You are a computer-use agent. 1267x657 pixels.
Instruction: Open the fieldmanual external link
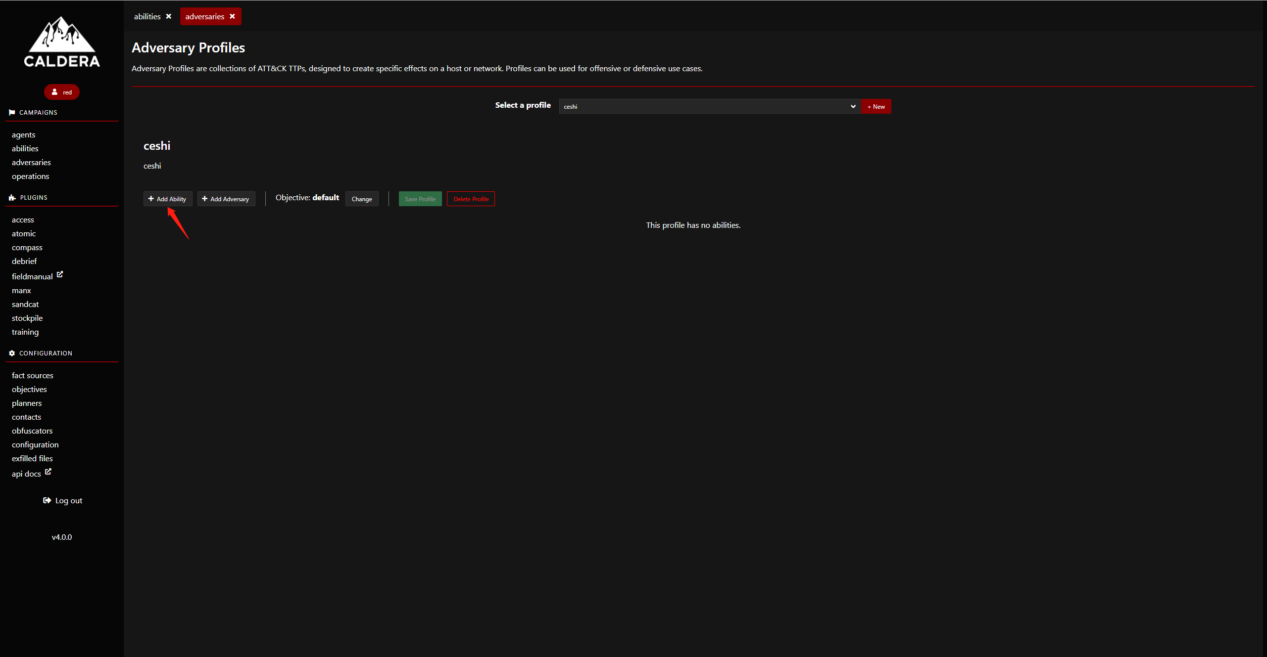60,274
